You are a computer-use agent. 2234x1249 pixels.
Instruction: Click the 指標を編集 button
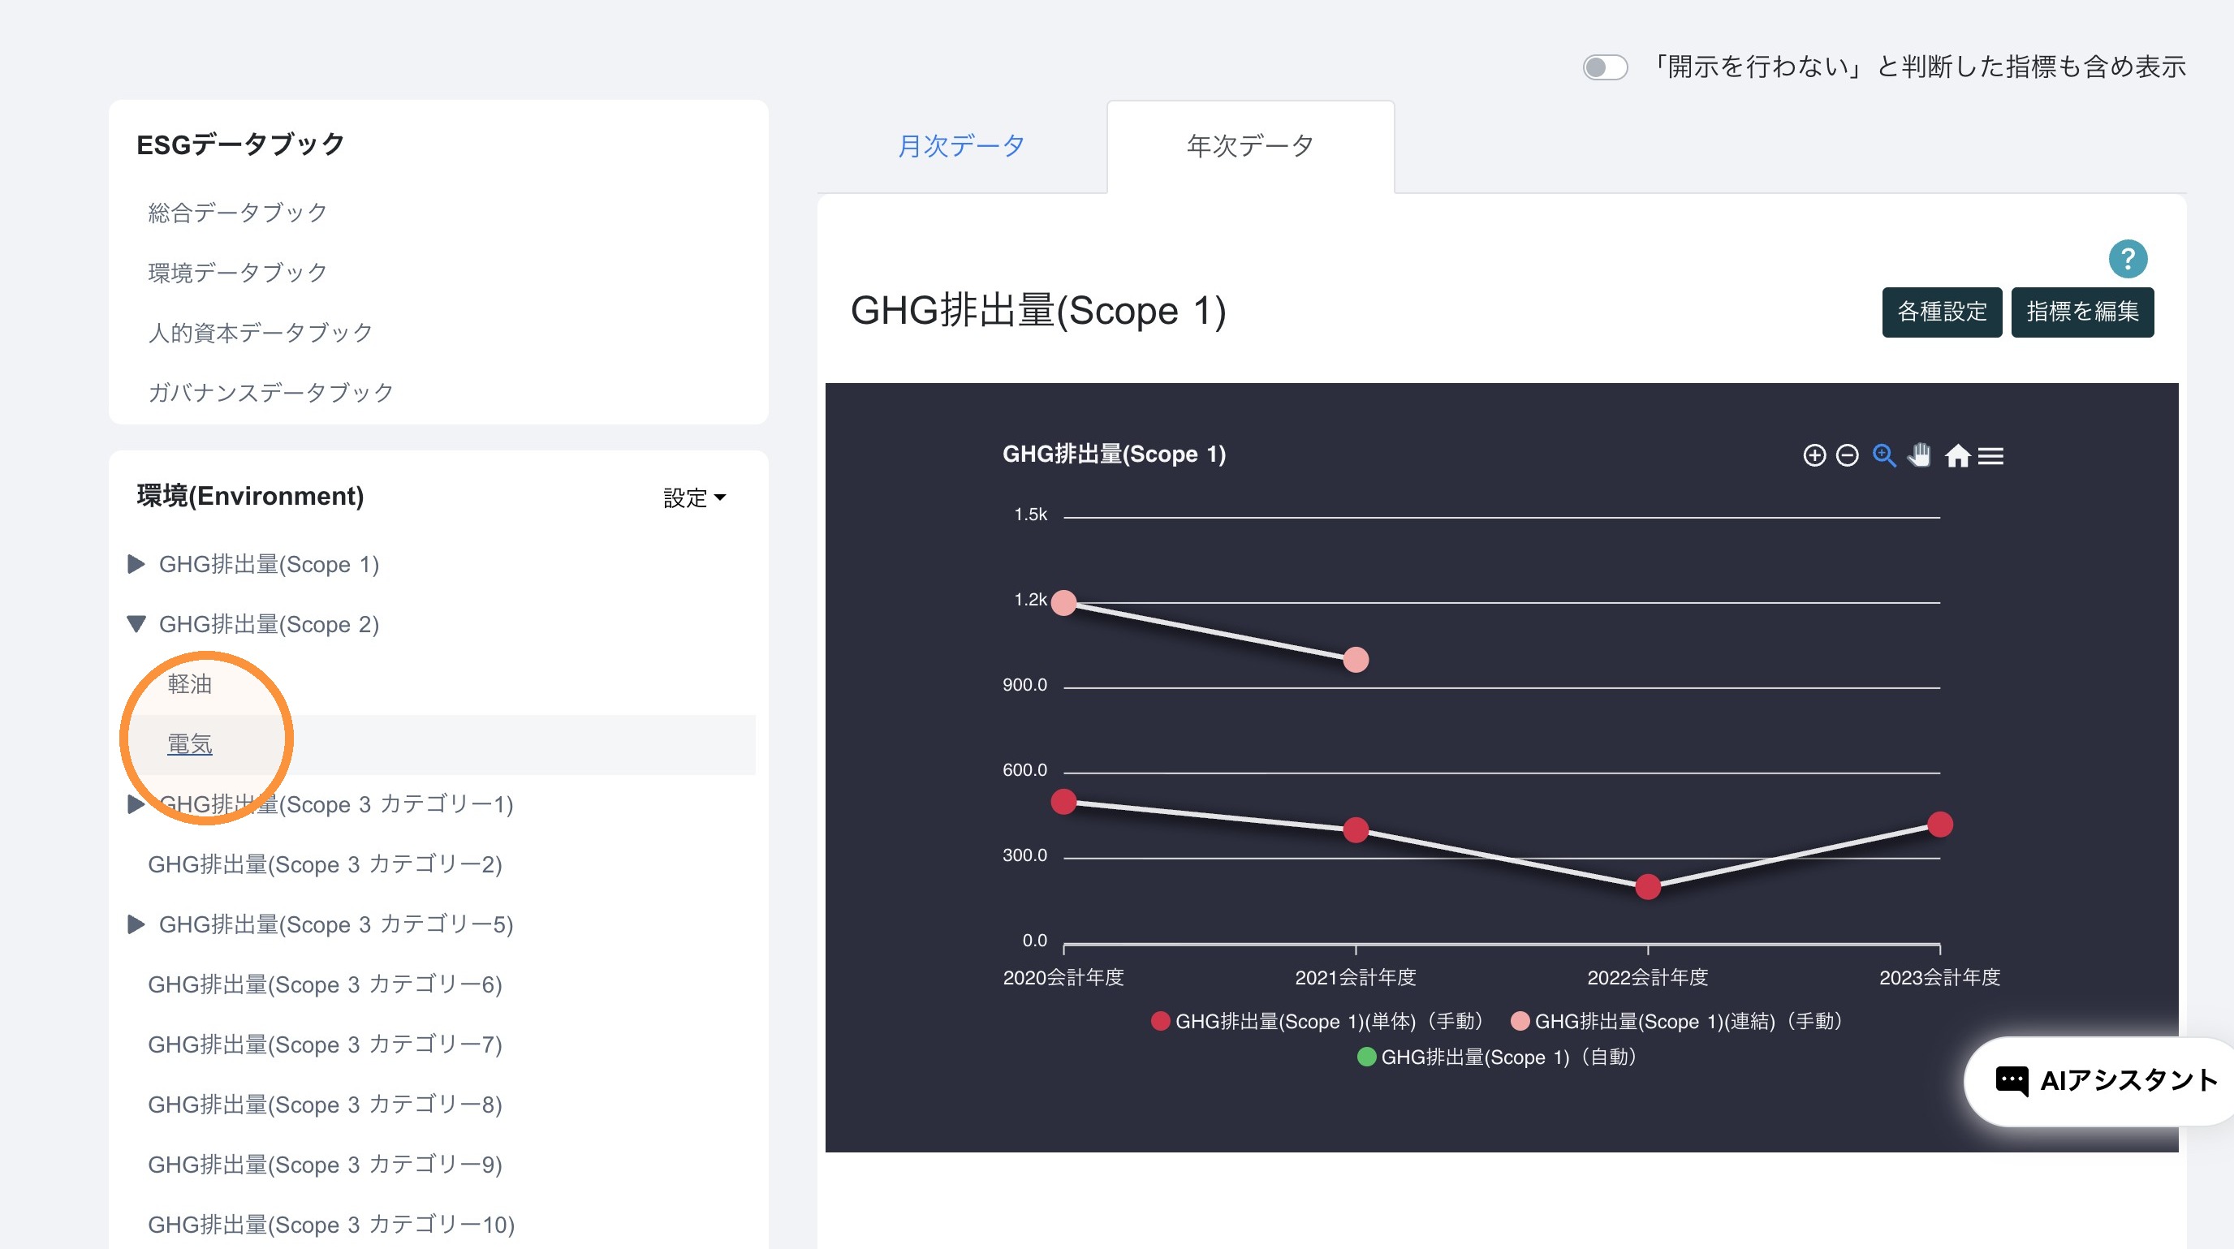click(x=2081, y=311)
